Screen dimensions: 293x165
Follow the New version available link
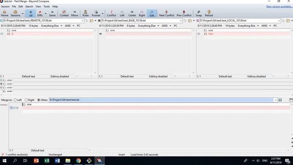point(279,6)
